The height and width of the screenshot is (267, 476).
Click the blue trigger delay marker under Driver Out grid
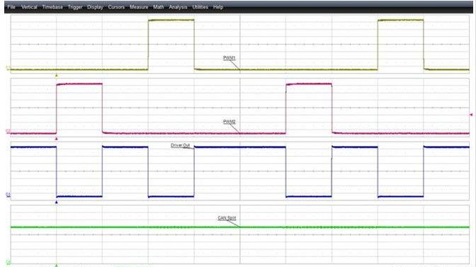click(56, 202)
